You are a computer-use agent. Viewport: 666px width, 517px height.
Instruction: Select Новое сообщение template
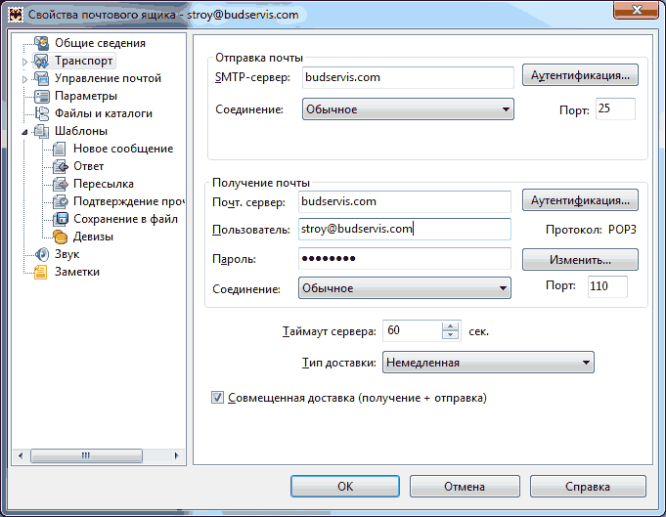coord(123,149)
